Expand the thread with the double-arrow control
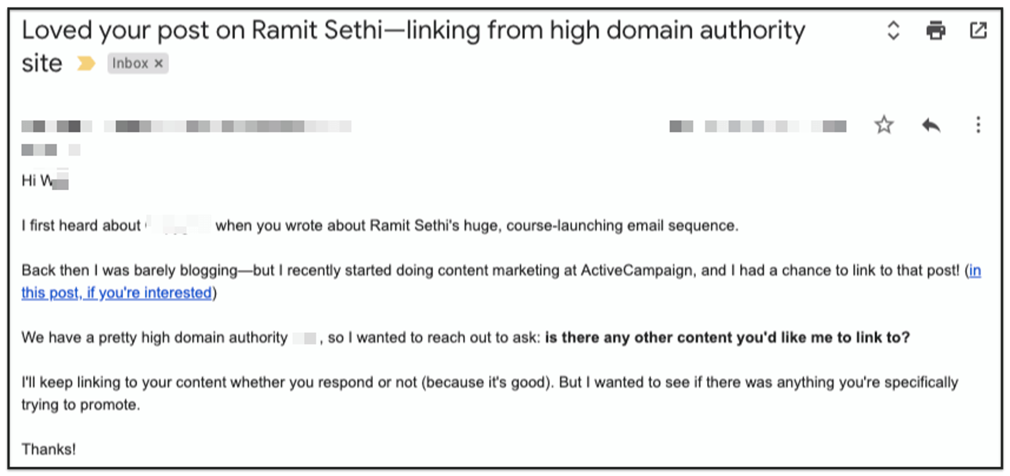This screenshot has width=1010, height=476. click(893, 31)
